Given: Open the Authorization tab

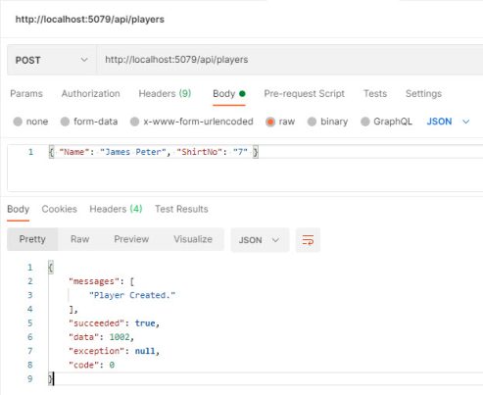Looking at the screenshot, I should click(x=91, y=94).
